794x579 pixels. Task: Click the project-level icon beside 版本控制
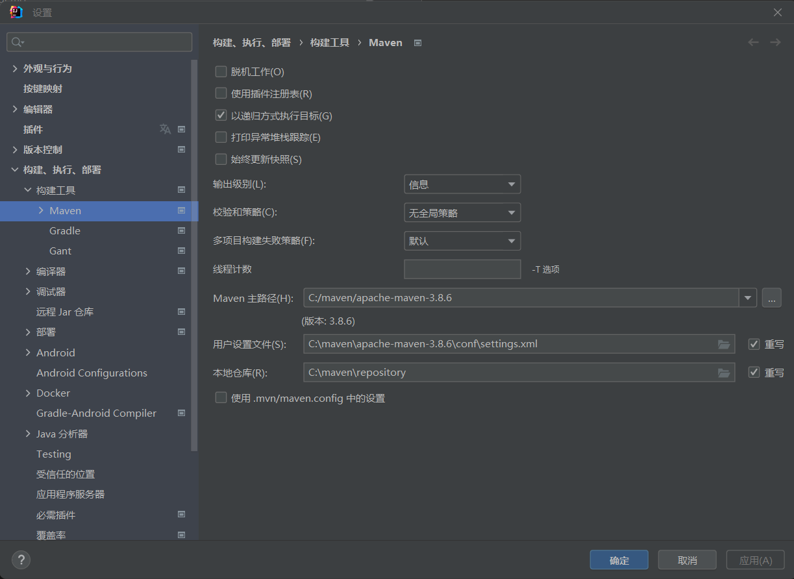(182, 149)
